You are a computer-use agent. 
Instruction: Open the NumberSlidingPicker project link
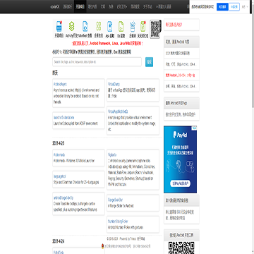pos(118,222)
